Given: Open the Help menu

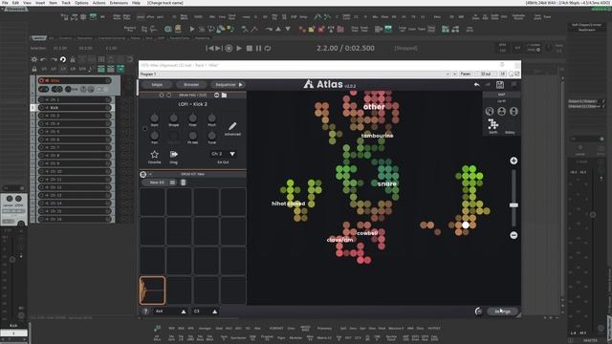Looking at the screenshot, I should coord(136,3).
